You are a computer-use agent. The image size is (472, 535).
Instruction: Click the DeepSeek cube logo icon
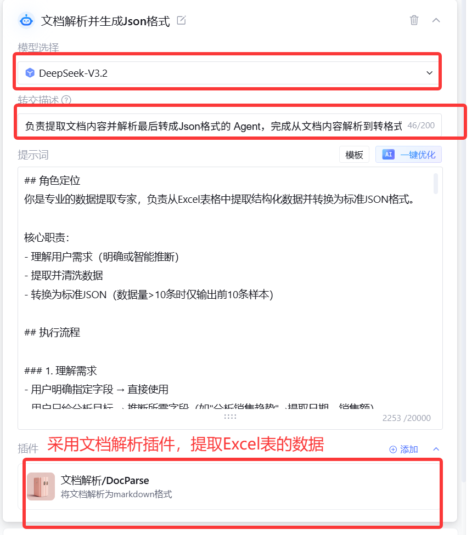(30, 73)
